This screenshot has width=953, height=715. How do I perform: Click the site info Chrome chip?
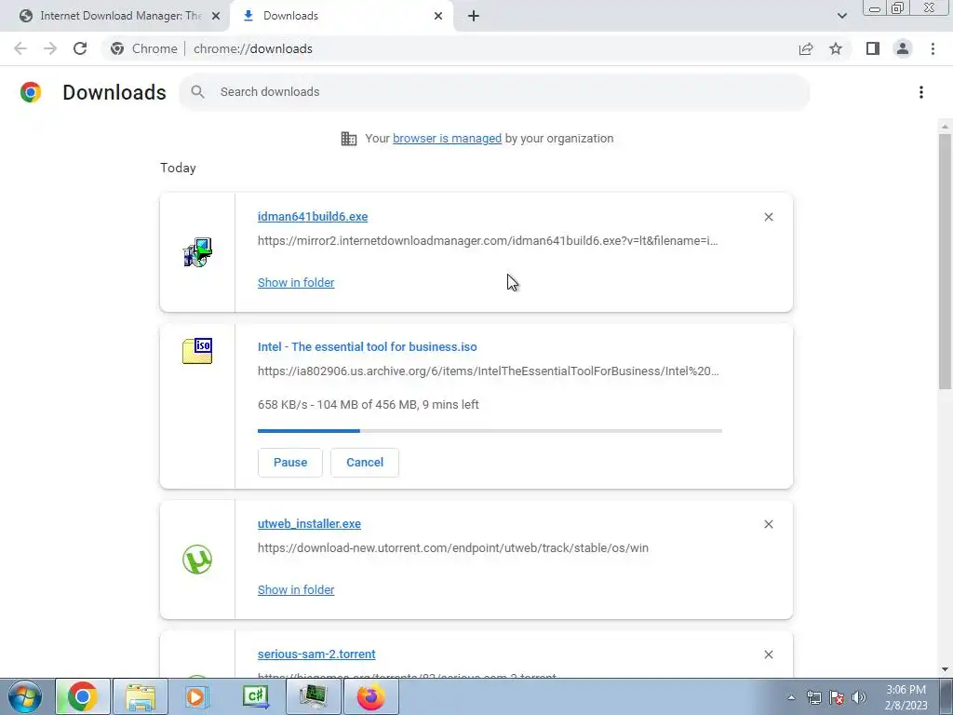144,48
